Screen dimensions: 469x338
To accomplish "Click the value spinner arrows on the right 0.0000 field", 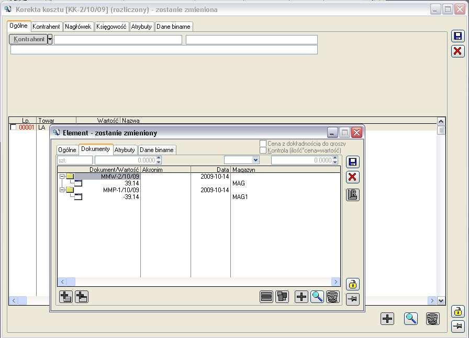I will pyautogui.click(x=335, y=160).
